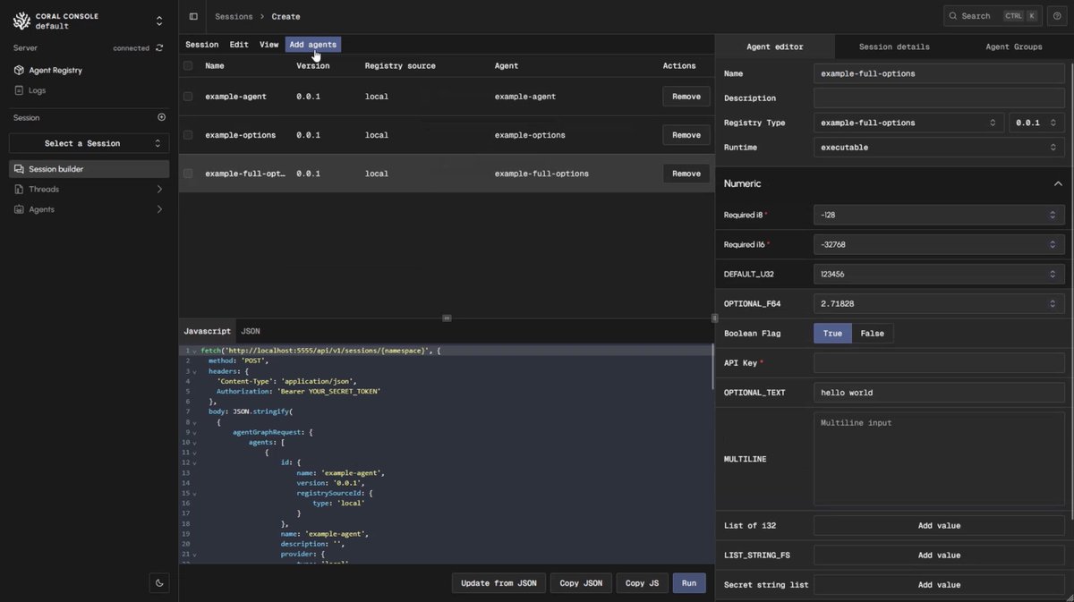Set Boolean Flag to False
This screenshot has width=1074, height=602.
(x=872, y=334)
